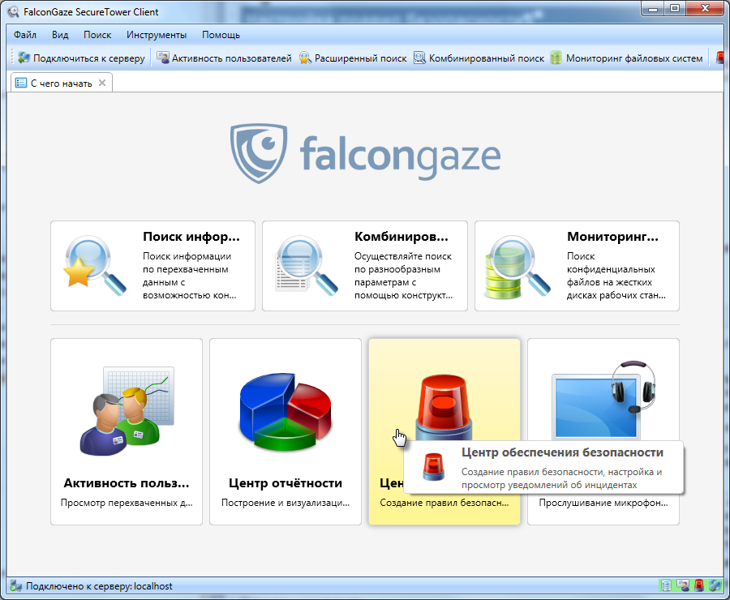The height and width of the screenshot is (600, 730).
Task: Open Активность пользователей from the toolbar
Action: click(x=224, y=58)
